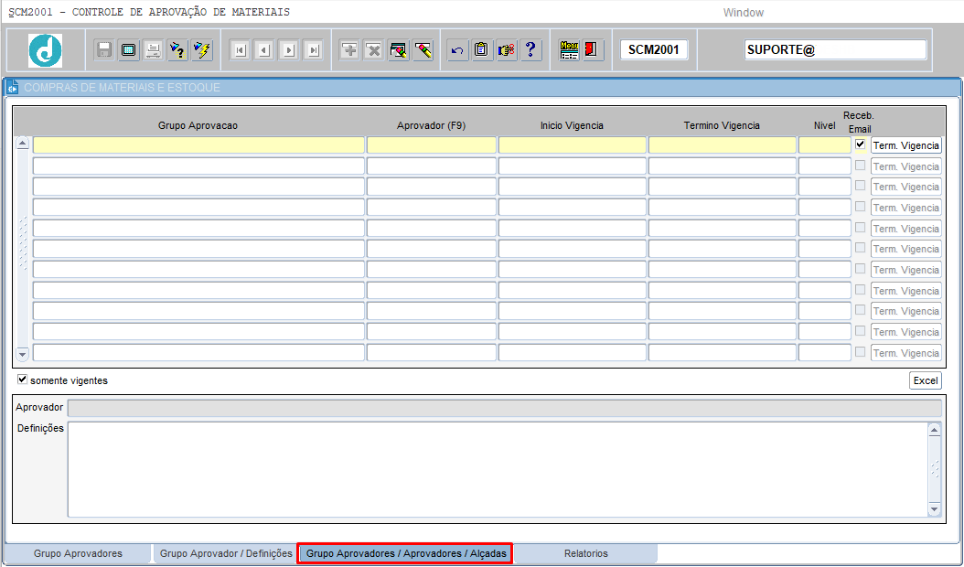Viewport: 964px width, 567px height.
Task: Jump to the last record
Action: point(313,49)
